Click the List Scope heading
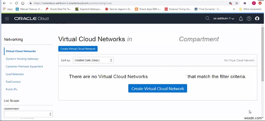 tap(12, 101)
